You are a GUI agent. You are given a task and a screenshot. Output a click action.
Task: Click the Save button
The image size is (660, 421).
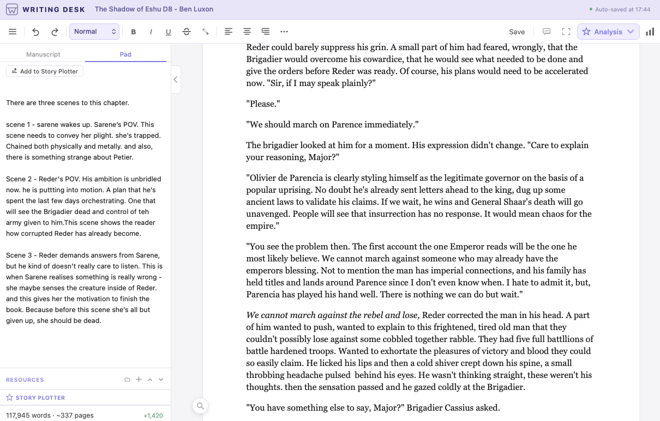click(x=517, y=32)
